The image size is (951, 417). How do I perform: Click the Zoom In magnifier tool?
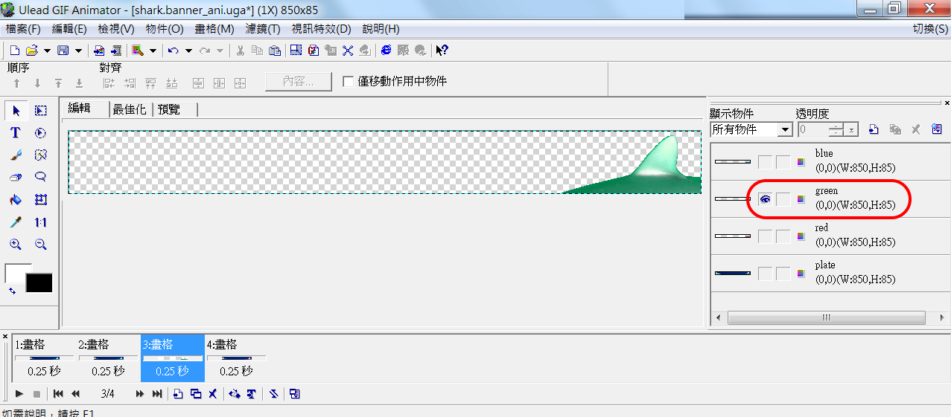(x=16, y=245)
